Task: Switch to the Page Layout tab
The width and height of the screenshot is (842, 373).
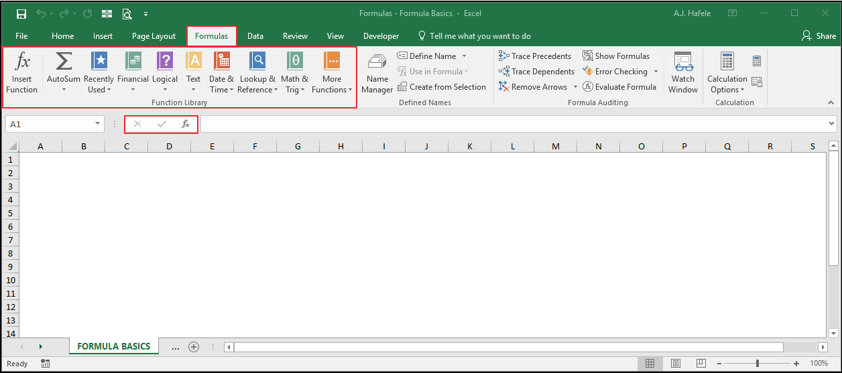Action: click(x=154, y=36)
